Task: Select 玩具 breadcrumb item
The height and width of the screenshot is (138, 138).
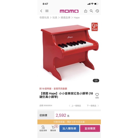Action: pyautogui.click(x=55, y=17)
